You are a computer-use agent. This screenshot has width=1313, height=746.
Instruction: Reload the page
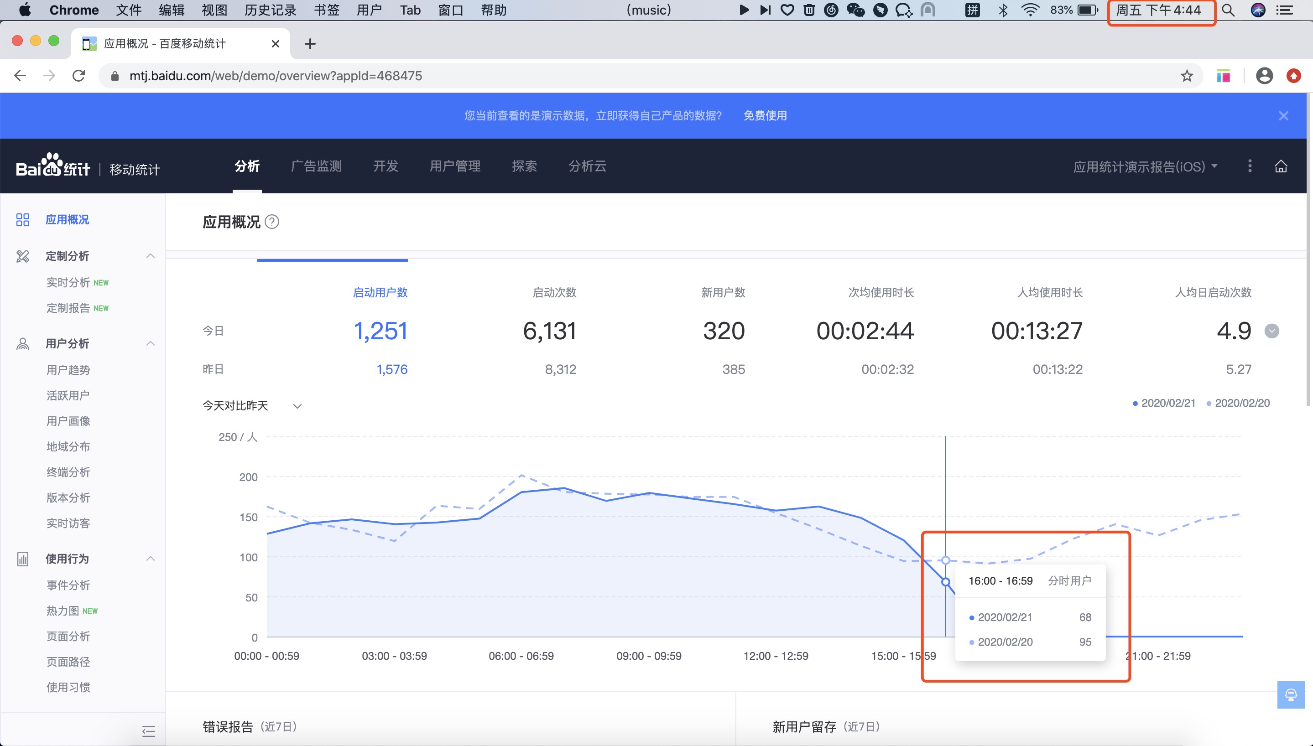click(78, 76)
